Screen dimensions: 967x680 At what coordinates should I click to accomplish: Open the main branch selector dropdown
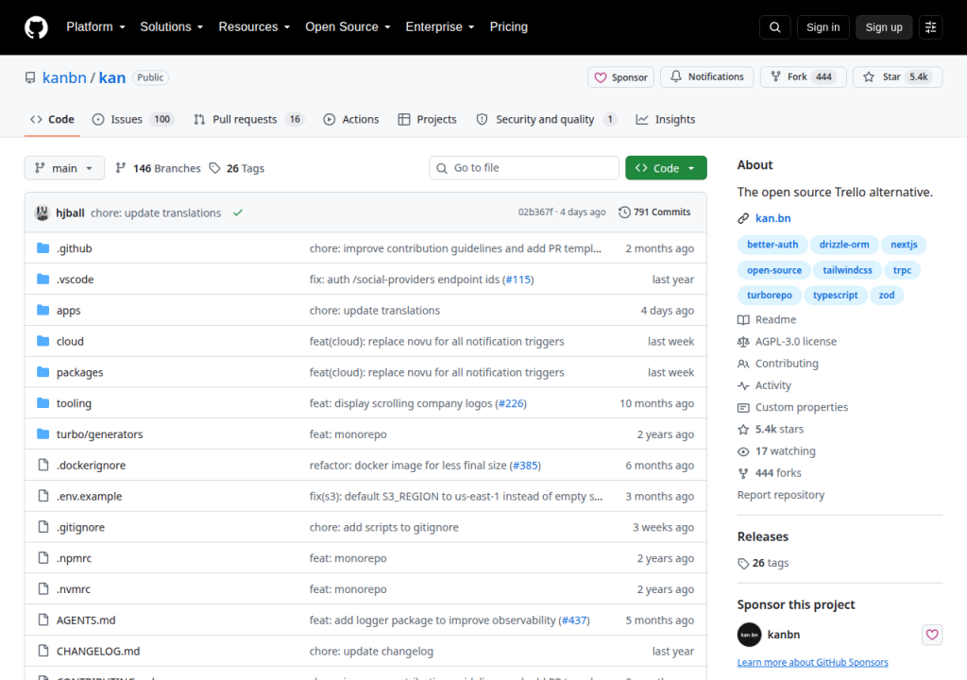pyautogui.click(x=64, y=168)
